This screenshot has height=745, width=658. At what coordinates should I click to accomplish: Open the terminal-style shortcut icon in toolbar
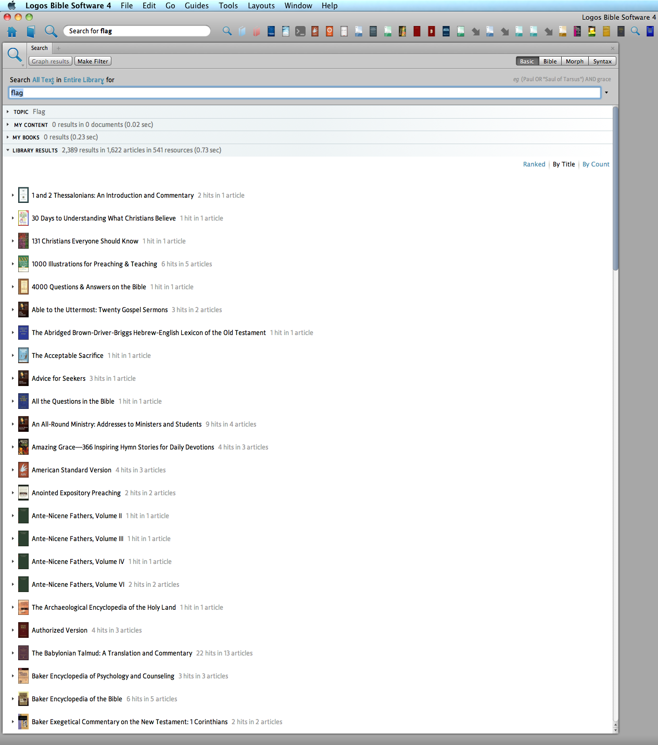pos(300,31)
